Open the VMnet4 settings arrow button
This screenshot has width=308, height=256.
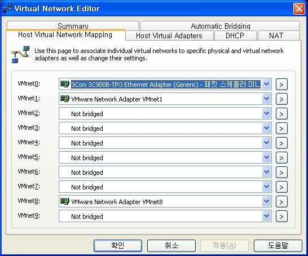281,143
